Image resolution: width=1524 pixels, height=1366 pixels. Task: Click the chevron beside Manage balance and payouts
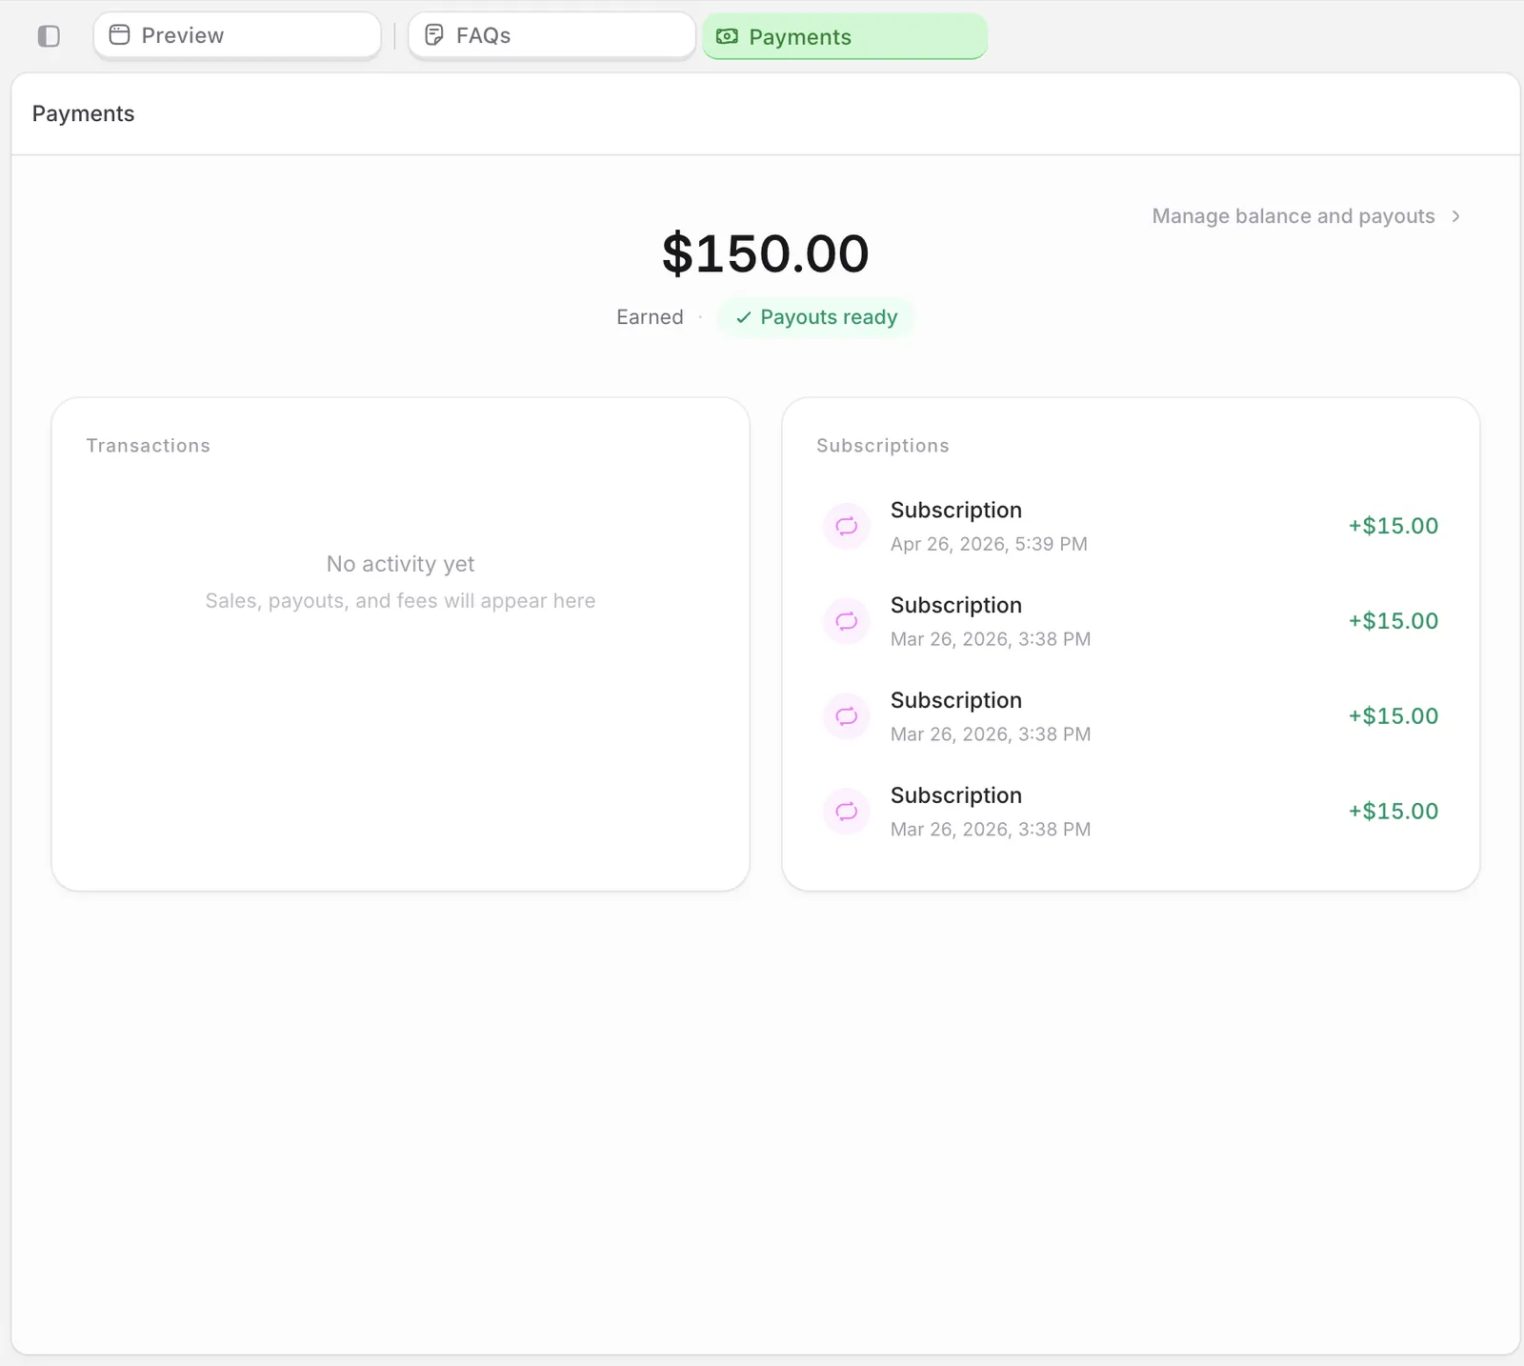tap(1455, 216)
